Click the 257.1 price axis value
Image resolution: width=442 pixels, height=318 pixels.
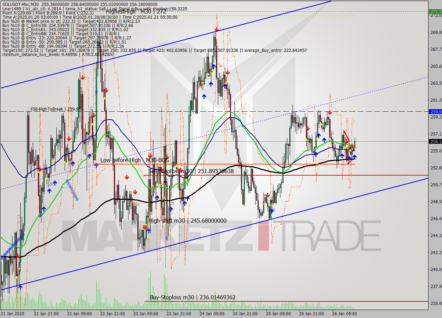click(435, 134)
